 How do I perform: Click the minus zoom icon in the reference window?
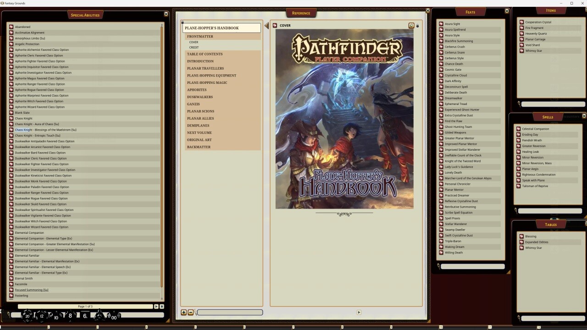pos(190,312)
